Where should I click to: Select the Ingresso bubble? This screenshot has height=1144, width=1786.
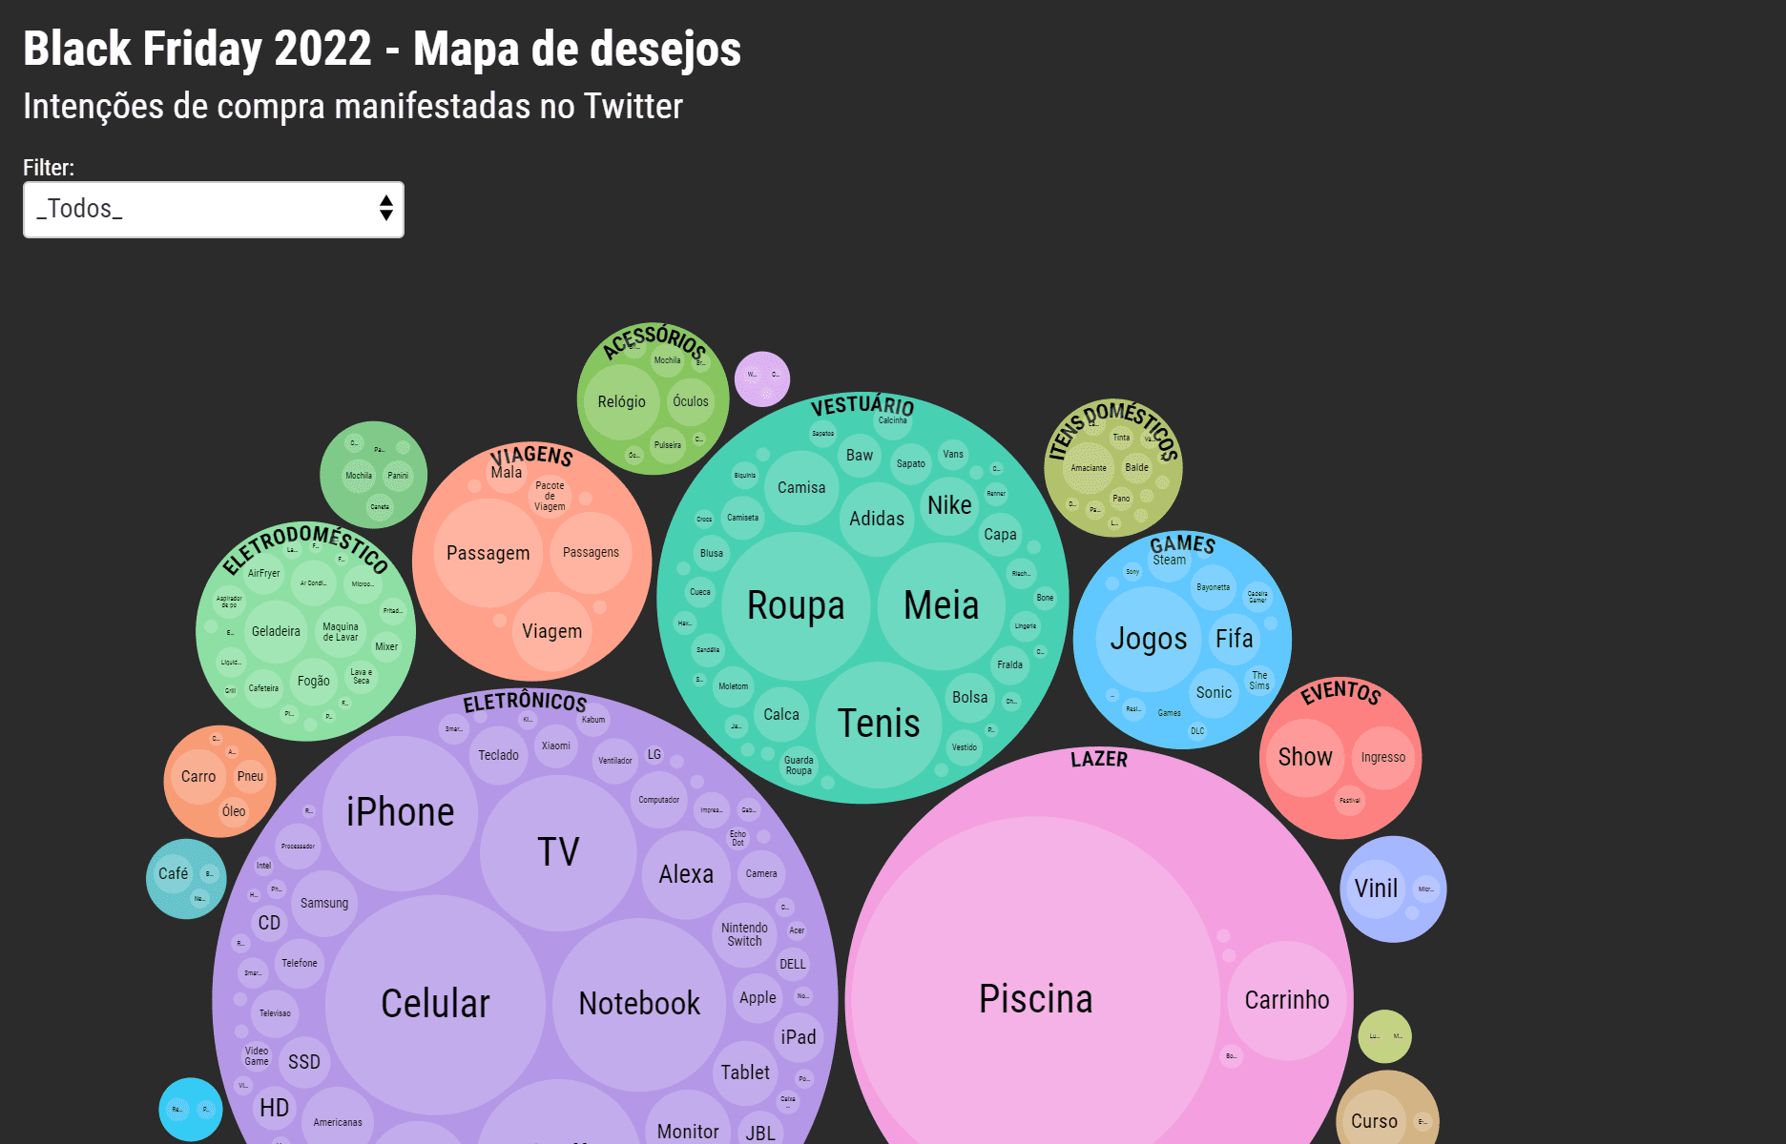(x=1383, y=758)
